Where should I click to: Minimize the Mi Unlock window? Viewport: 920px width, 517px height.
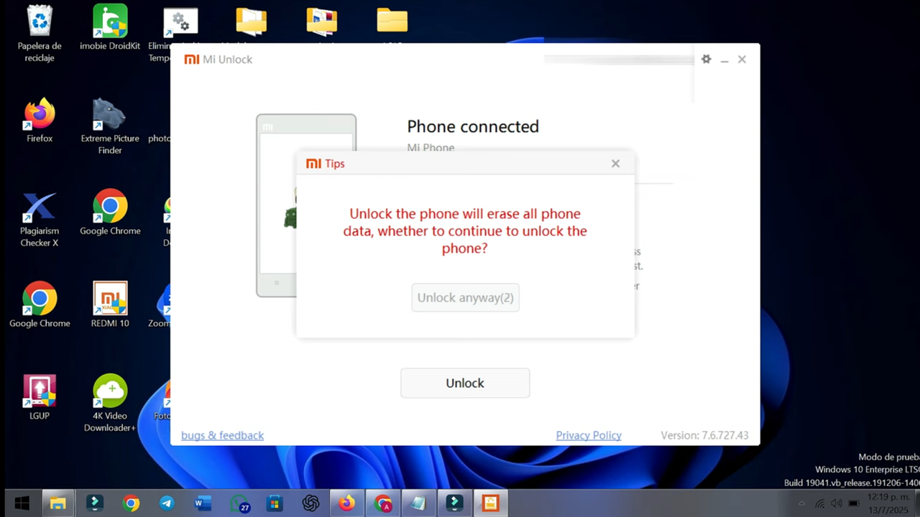pyautogui.click(x=724, y=60)
